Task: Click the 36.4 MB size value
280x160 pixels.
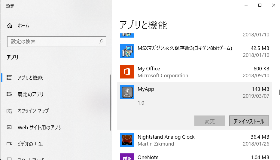Action: coord(260,137)
